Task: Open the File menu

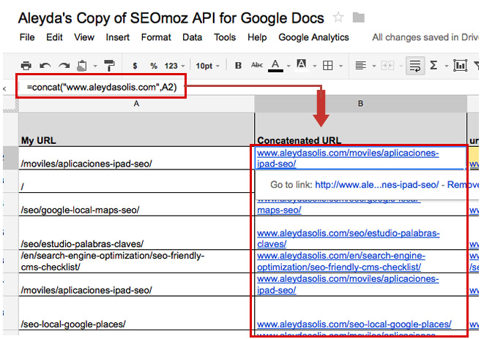Action: tap(27, 37)
